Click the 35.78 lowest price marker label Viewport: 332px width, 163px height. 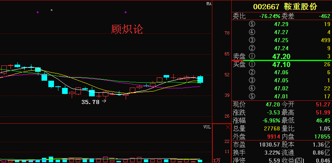pos(90,102)
